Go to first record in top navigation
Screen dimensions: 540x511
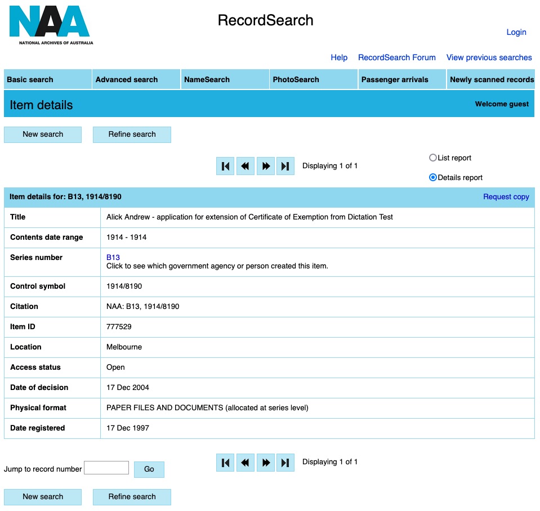pos(225,166)
